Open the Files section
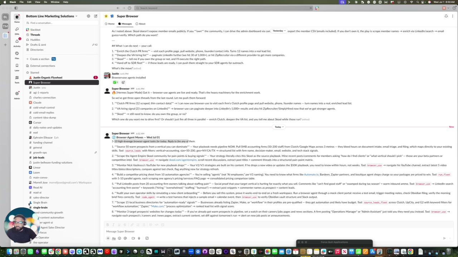 coord(17,55)
